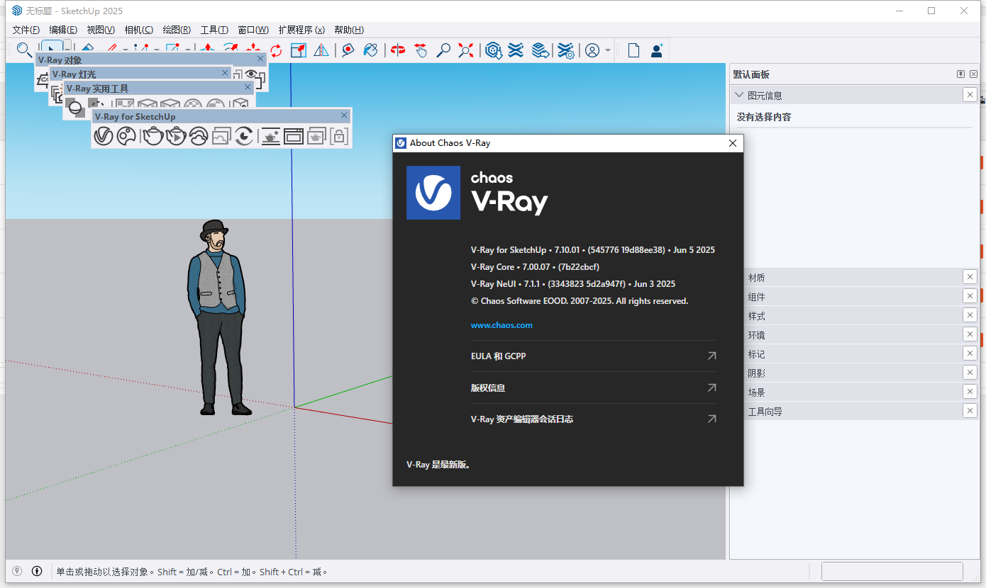Open the 扩展程序 menu

pos(301,30)
